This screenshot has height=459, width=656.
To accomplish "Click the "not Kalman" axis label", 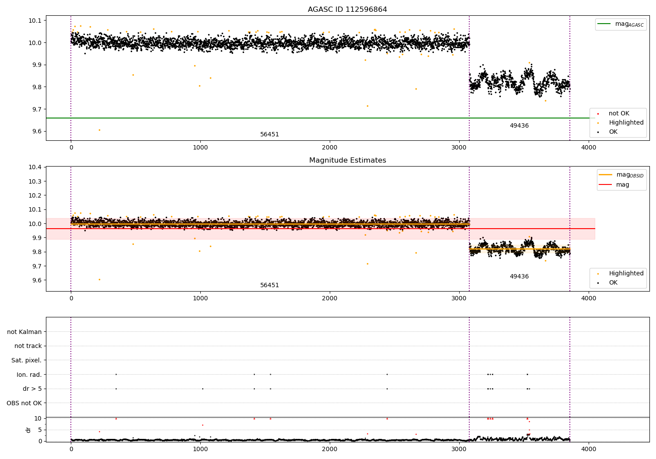I will point(24,332).
